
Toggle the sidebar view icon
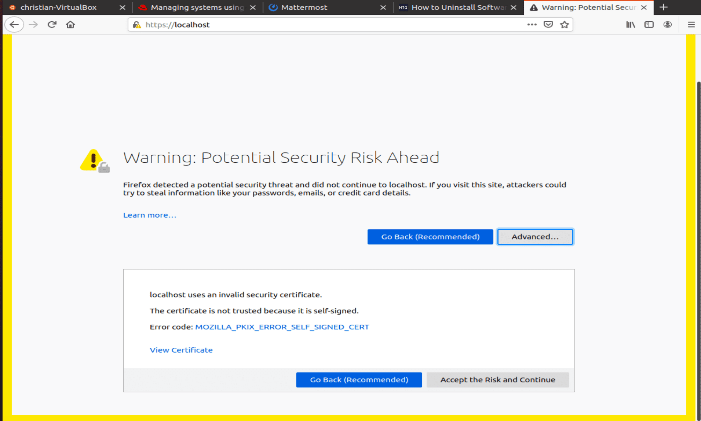click(x=649, y=25)
